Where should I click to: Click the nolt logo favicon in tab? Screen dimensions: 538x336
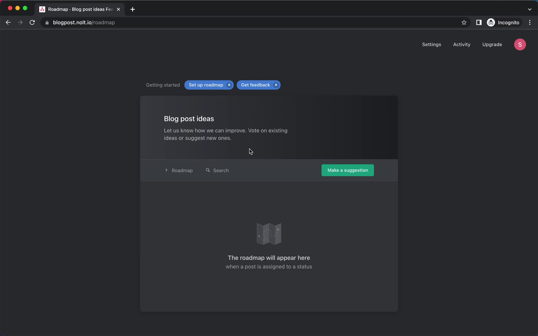tap(42, 9)
